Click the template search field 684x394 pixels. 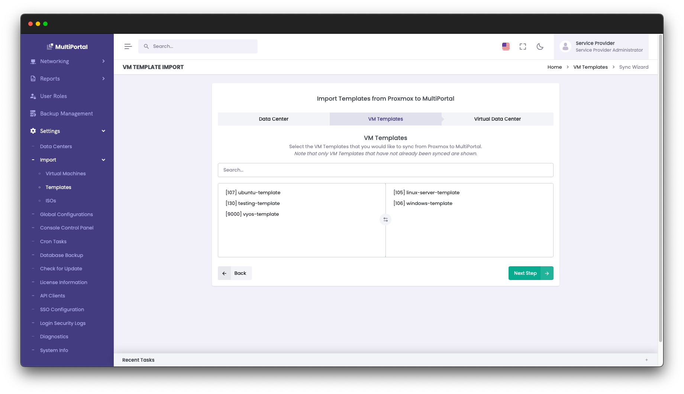pos(385,170)
